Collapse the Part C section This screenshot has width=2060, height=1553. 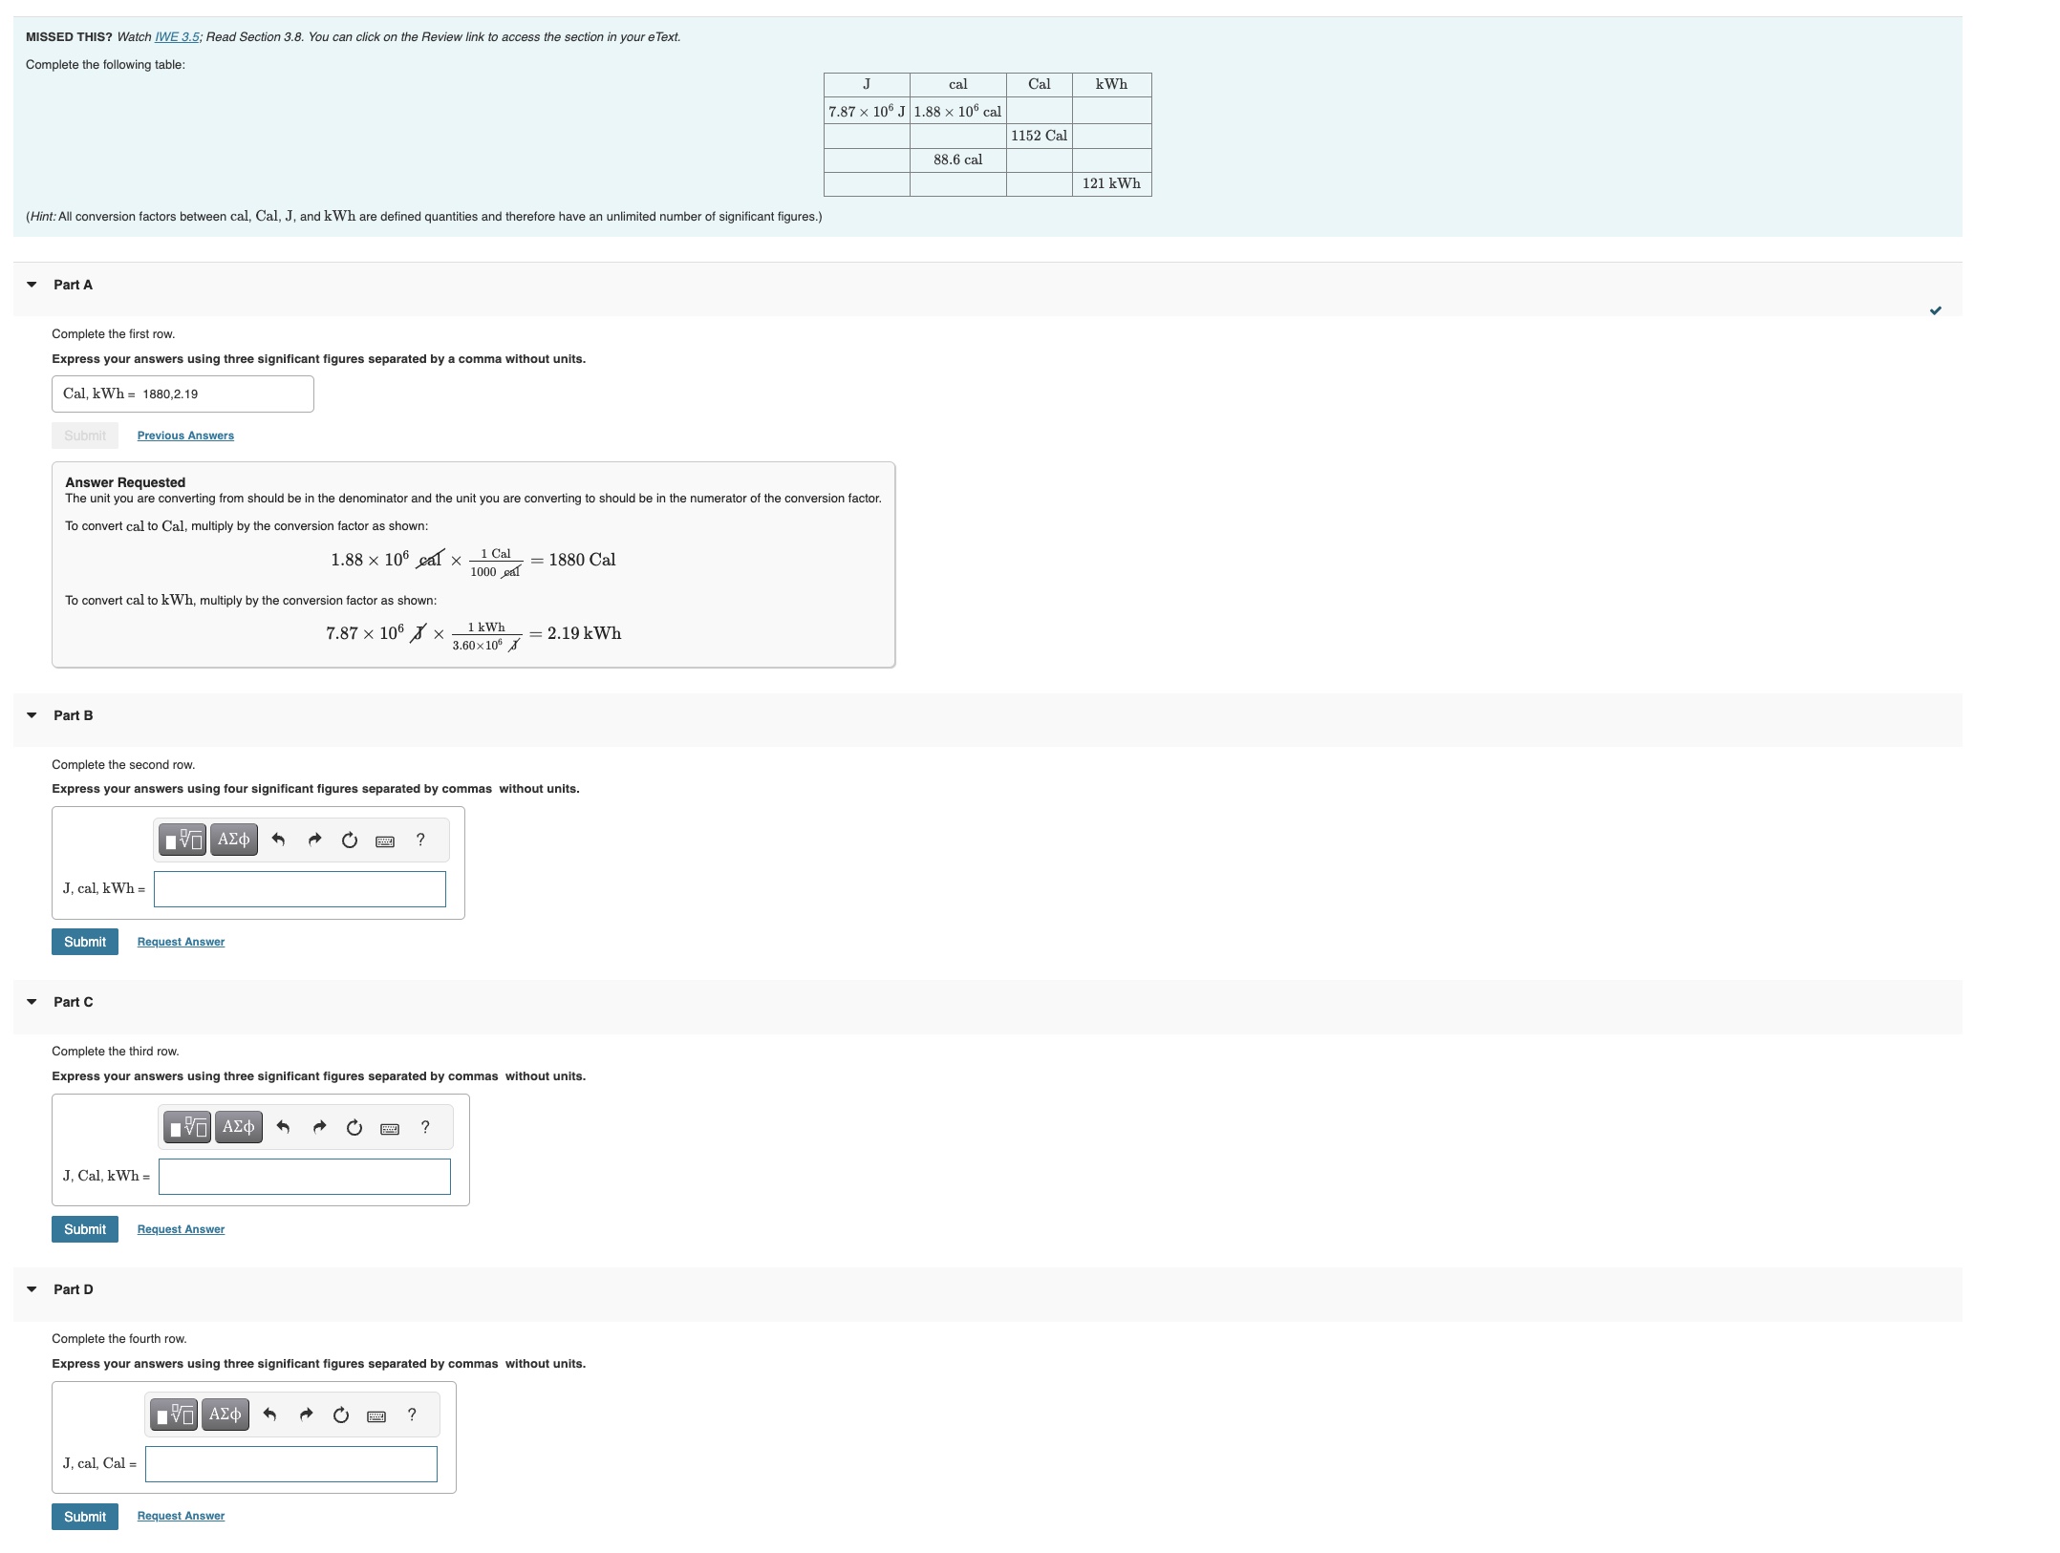(x=32, y=1002)
